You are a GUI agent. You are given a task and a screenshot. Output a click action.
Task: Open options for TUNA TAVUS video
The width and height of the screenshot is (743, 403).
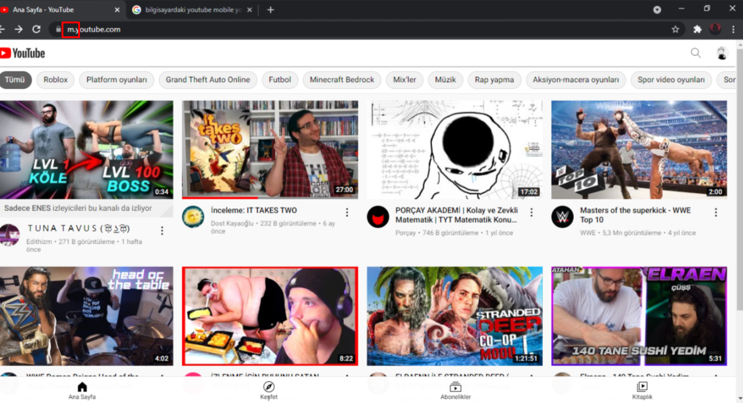163,231
